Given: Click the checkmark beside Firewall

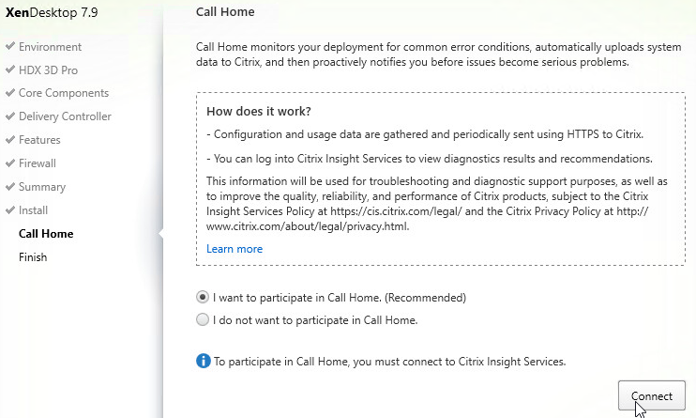Looking at the screenshot, I should (10, 163).
